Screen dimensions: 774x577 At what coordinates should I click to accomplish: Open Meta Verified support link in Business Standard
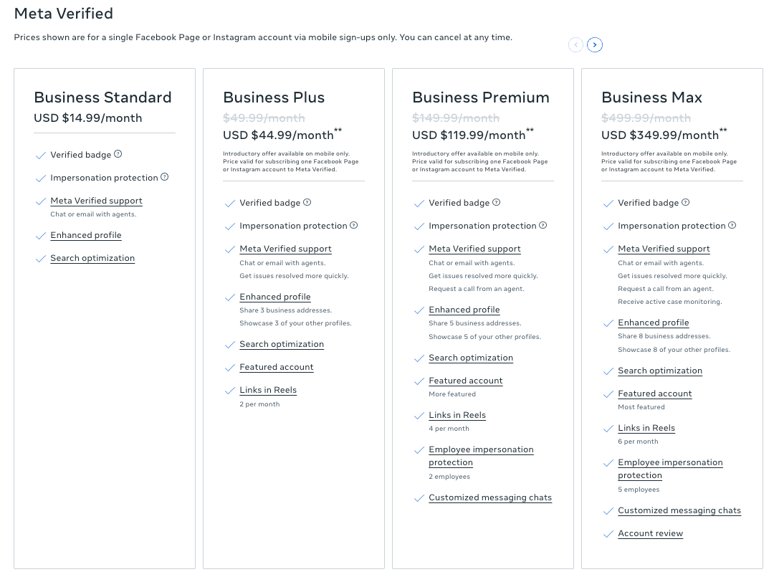96,201
